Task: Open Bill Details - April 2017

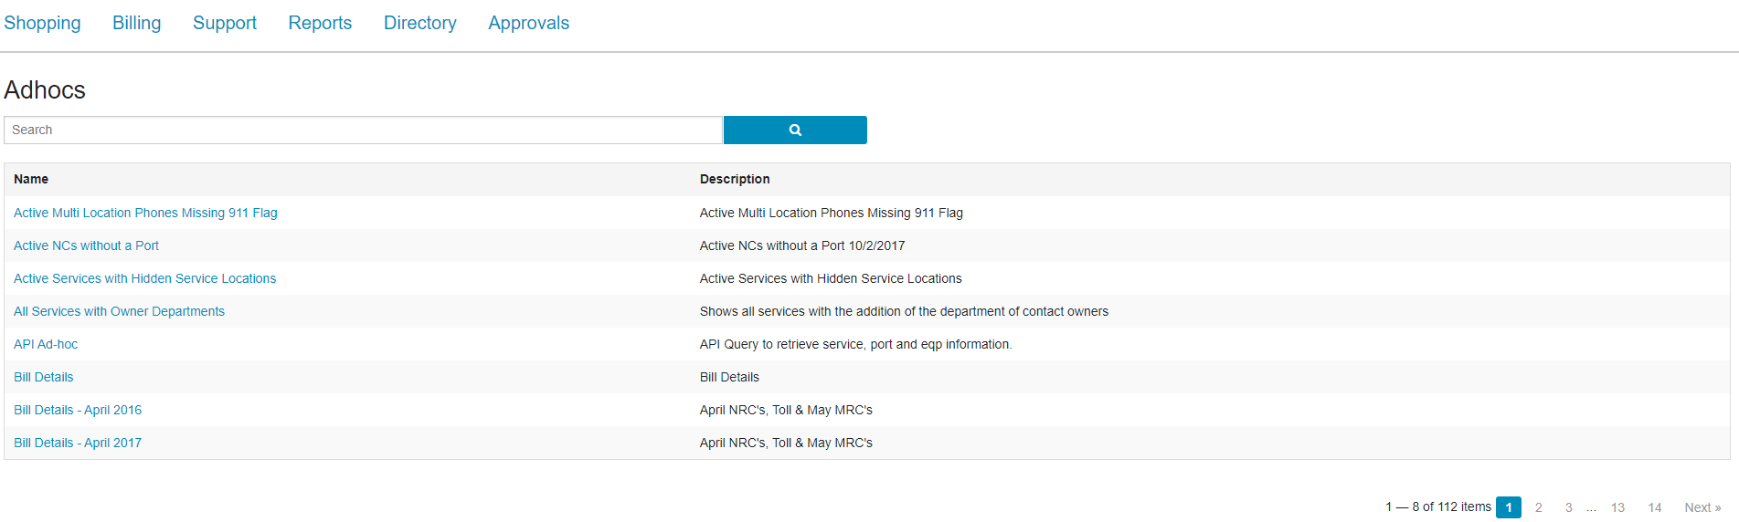Action: point(78,443)
